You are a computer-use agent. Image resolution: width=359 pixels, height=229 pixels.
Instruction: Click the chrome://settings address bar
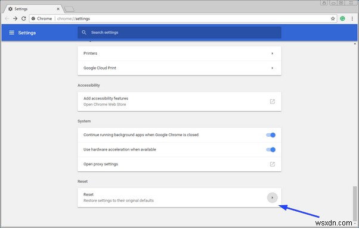coord(183,18)
